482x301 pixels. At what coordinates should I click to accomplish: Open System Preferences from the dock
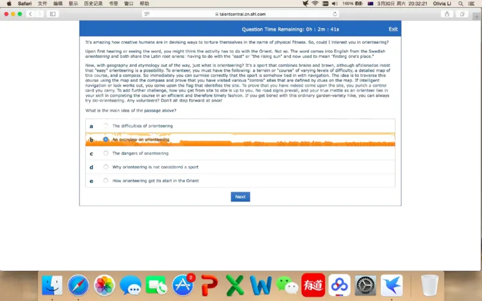click(x=366, y=285)
